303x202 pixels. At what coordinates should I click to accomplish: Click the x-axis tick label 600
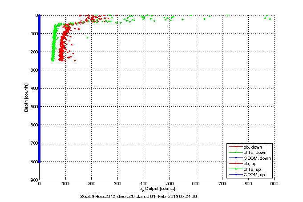pos(196,183)
